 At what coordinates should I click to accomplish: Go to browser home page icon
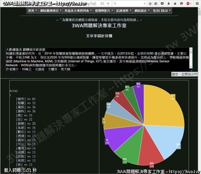175,4
